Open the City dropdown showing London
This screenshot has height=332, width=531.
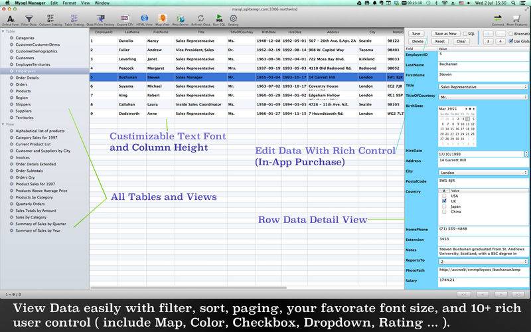(483, 173)
